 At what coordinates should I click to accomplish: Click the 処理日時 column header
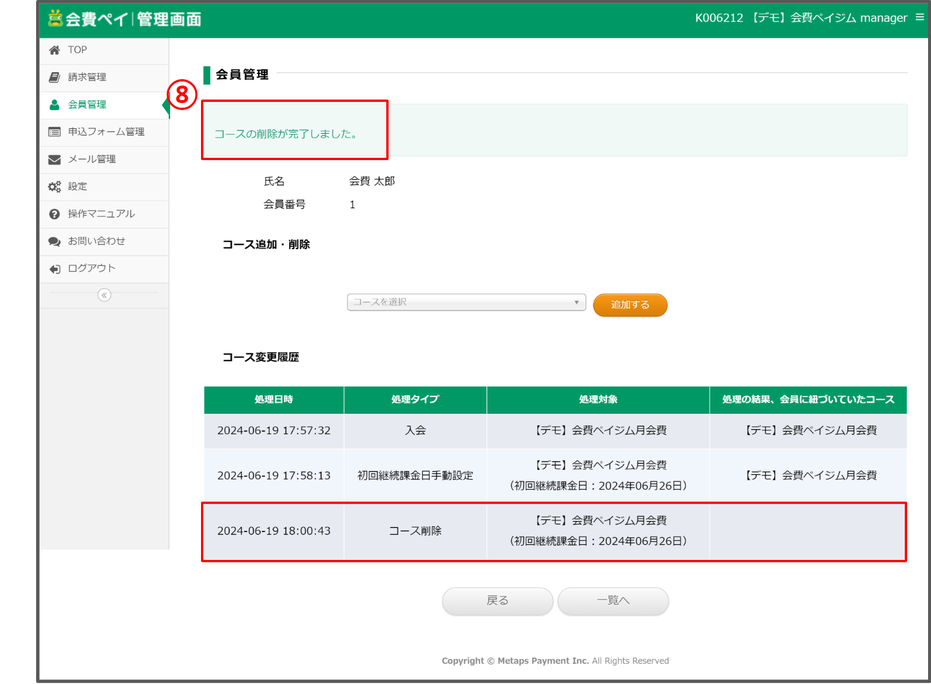(x=274, y=400)
